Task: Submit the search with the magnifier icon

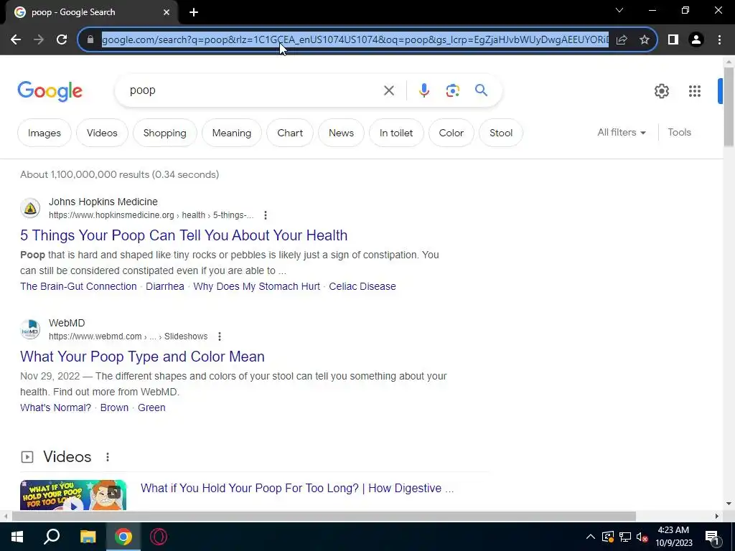Action: click(481, 90)
